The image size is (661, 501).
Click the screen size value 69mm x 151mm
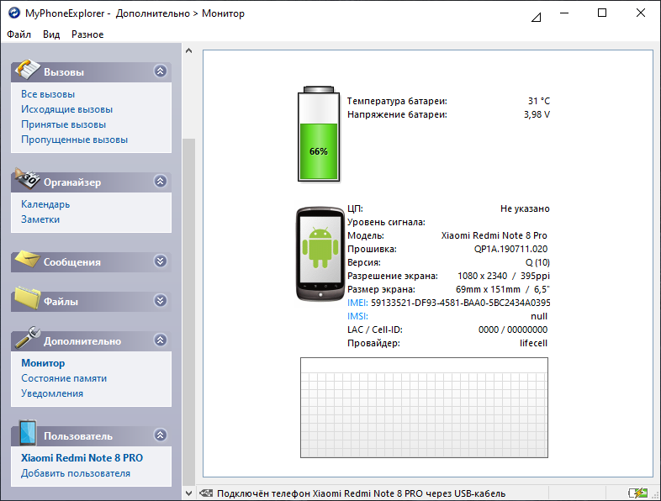(488, 289)
